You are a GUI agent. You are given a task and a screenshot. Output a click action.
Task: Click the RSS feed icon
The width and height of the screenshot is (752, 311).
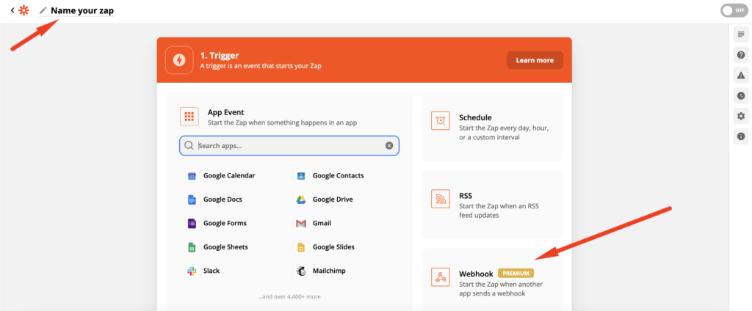(x=441, y=199)
